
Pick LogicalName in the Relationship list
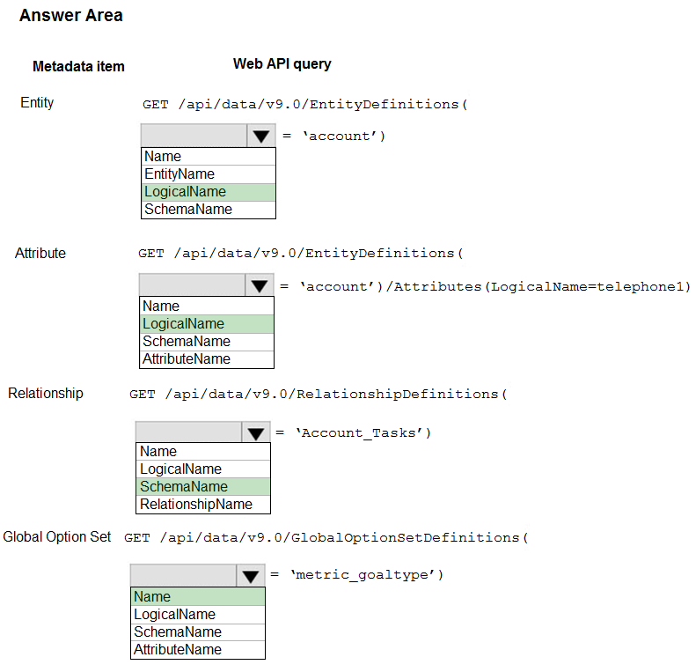[203, 469]
